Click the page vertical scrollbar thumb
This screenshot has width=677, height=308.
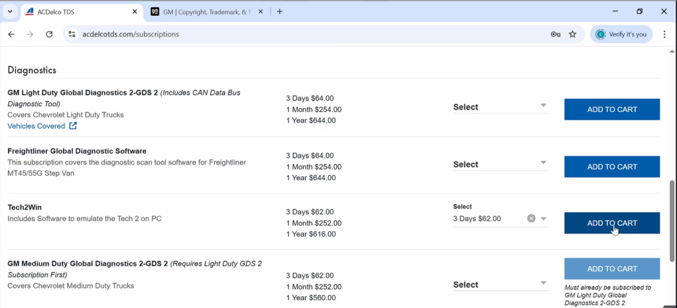pyautogui.click(x=672, y=220)
